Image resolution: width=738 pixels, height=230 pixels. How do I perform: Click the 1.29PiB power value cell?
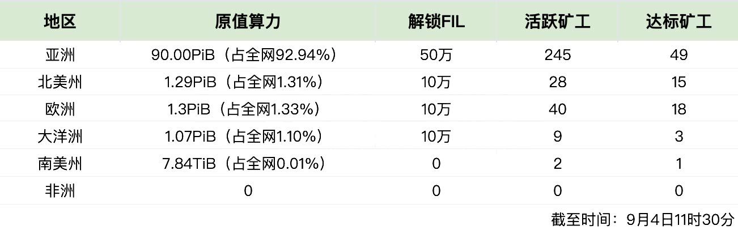(248, 82)
